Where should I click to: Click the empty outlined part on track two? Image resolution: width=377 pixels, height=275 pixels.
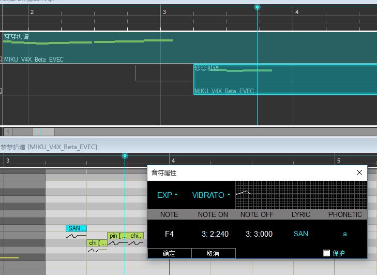pos(164,73)
